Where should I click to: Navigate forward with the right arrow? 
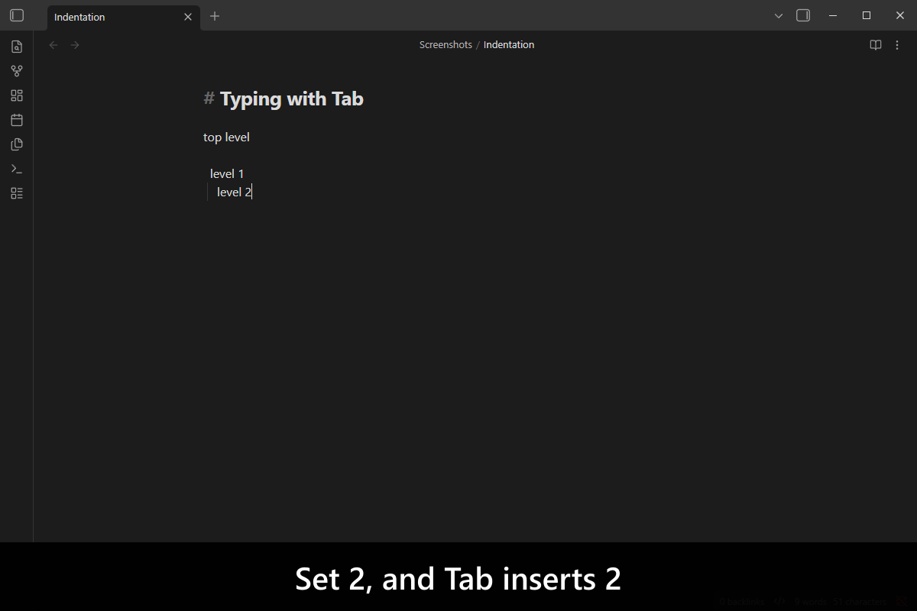click(x=75, y=45)
